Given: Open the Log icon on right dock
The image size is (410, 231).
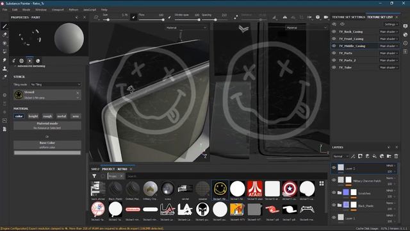Looking at the screenshot, I should (406, 51).
